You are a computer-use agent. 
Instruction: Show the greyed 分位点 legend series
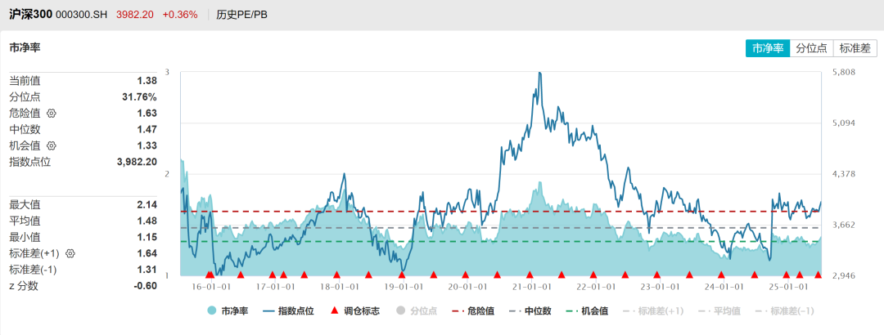(x=417, y=310)
